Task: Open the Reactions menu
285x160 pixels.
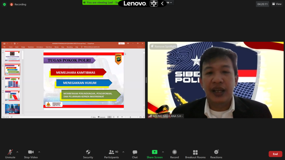Action: 216,152
